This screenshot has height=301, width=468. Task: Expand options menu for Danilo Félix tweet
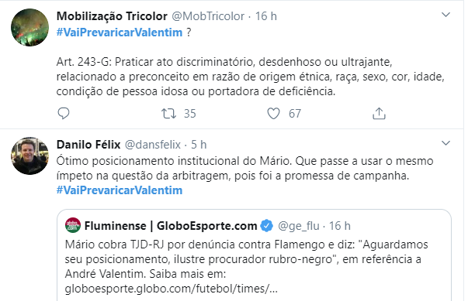coord(445,143)
